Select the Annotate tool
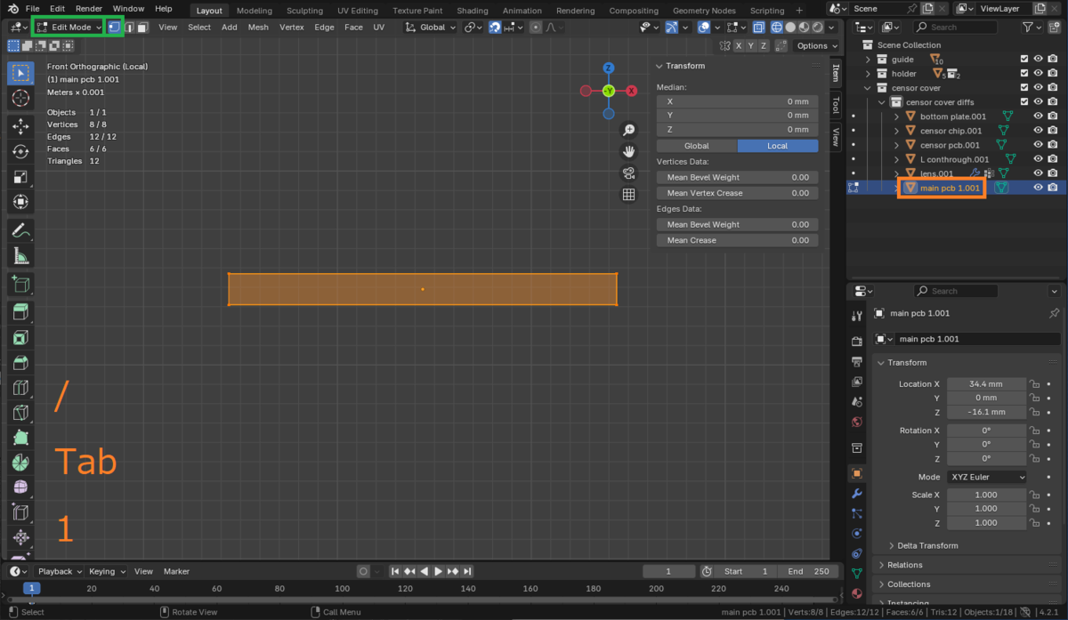This screenshot has width=1068, height=620. coord(20,230)
